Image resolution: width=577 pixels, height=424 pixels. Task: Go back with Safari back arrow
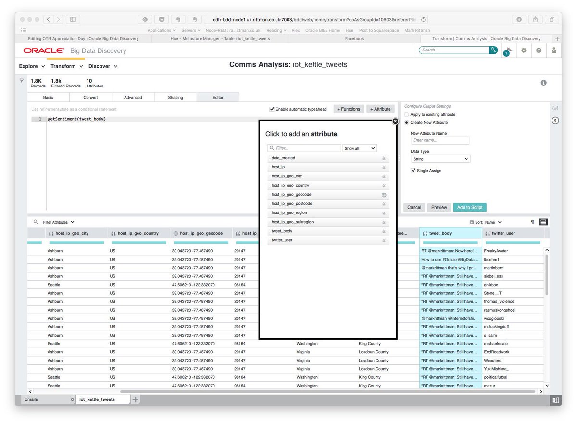(x=49, y=20)
